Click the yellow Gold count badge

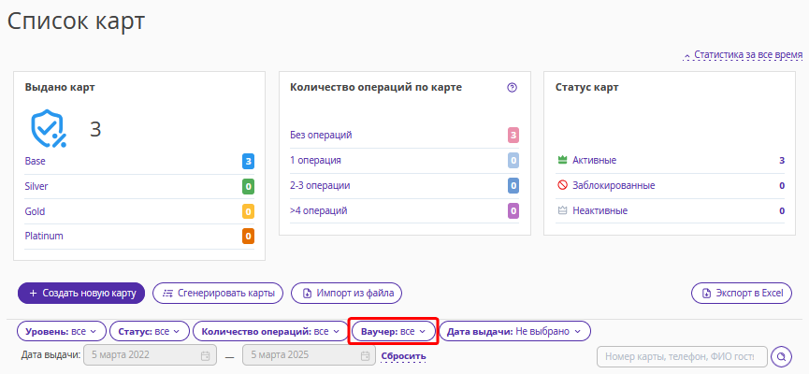click(x=248, y=211)
